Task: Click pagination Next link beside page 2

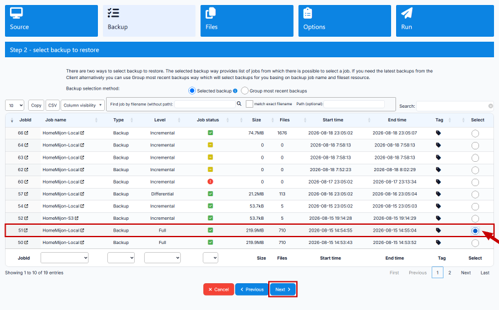Action: [x=465, y=273]
